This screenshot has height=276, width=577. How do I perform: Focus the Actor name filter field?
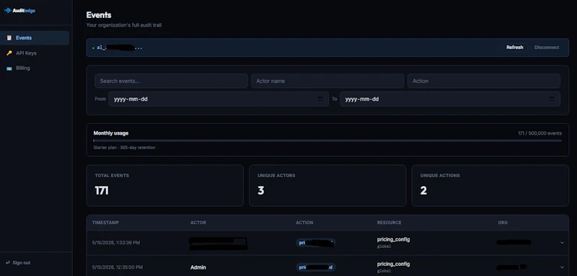327,81
